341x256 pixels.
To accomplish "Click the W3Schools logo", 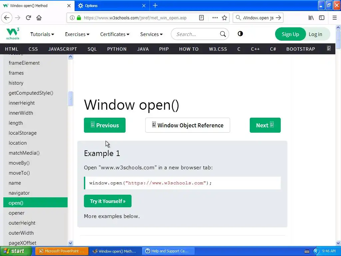I will (x=13, y=34).
